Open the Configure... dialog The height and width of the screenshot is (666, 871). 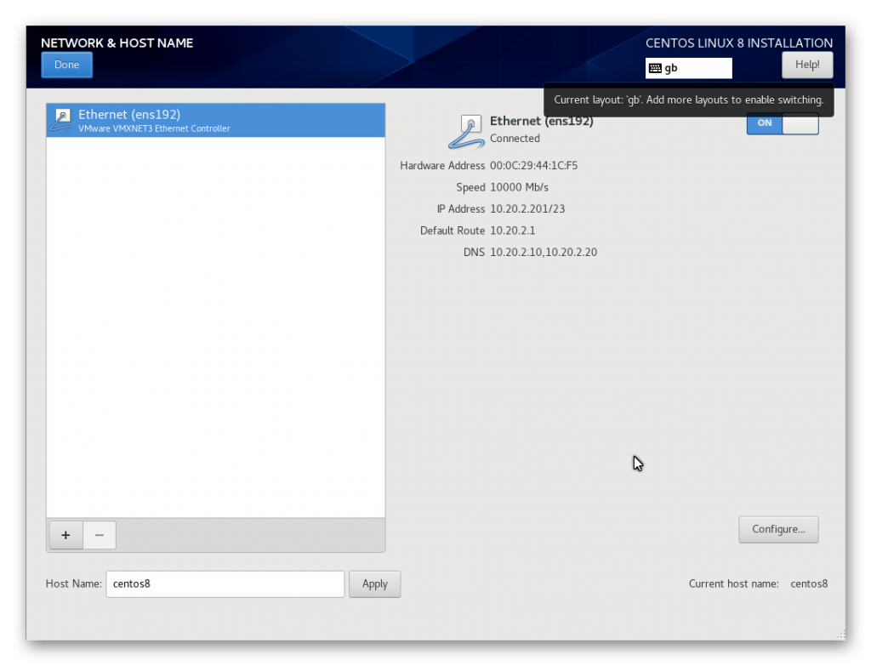coord(778,529)
